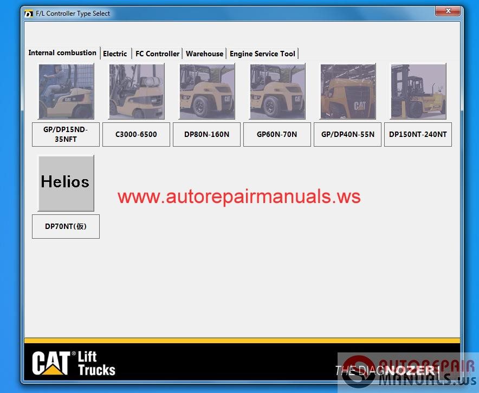Select the C3000-6500 forklift image
The height and width of the screenshot is (393, 479).
click(137, 91)
